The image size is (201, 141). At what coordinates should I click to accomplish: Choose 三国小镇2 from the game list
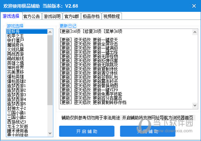point(27,117)
